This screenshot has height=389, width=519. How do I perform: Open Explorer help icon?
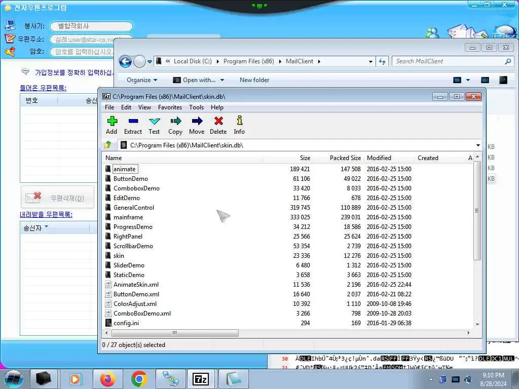pos(503,80)
